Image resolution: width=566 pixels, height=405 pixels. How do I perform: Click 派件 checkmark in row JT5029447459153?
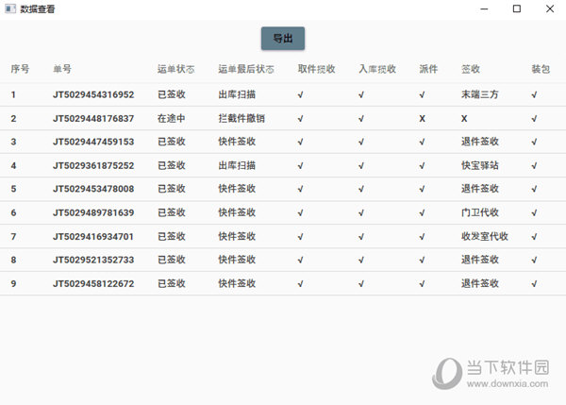click(x=422, y=142)
